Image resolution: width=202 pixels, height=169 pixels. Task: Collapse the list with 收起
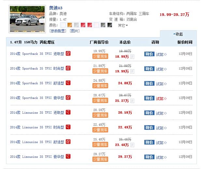pos(178,34)
